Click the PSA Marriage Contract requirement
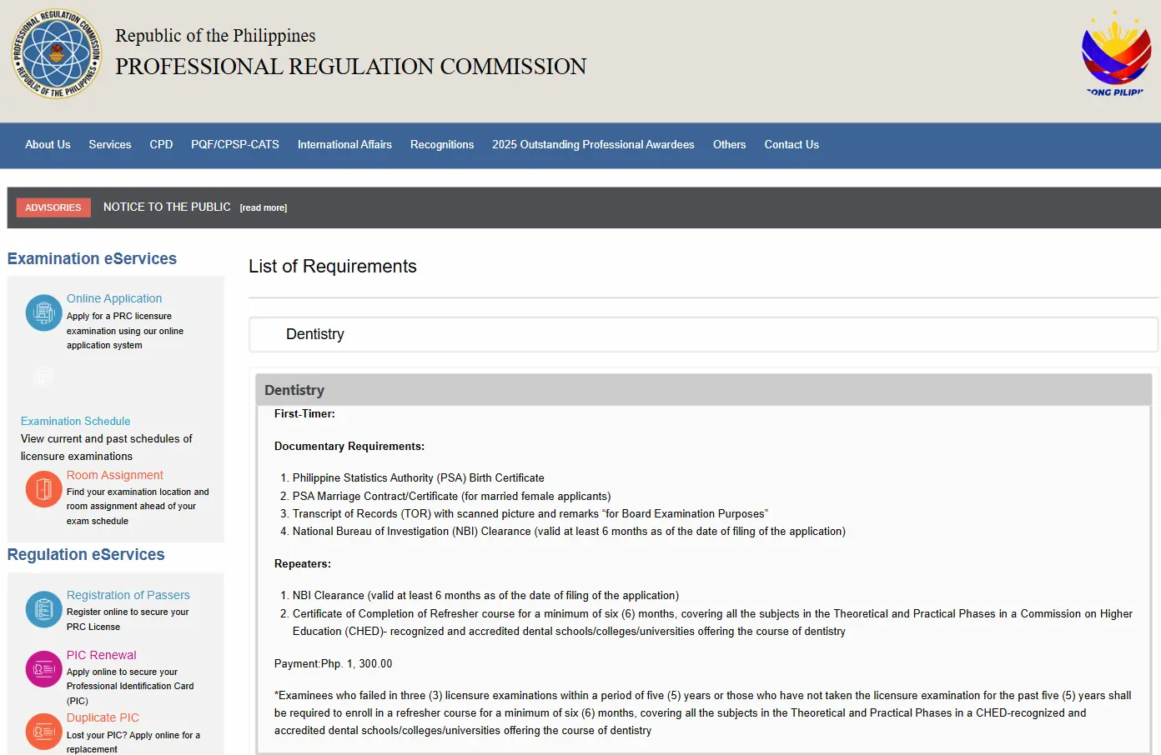Viewport: 1161px width, 755px height. 451,496
